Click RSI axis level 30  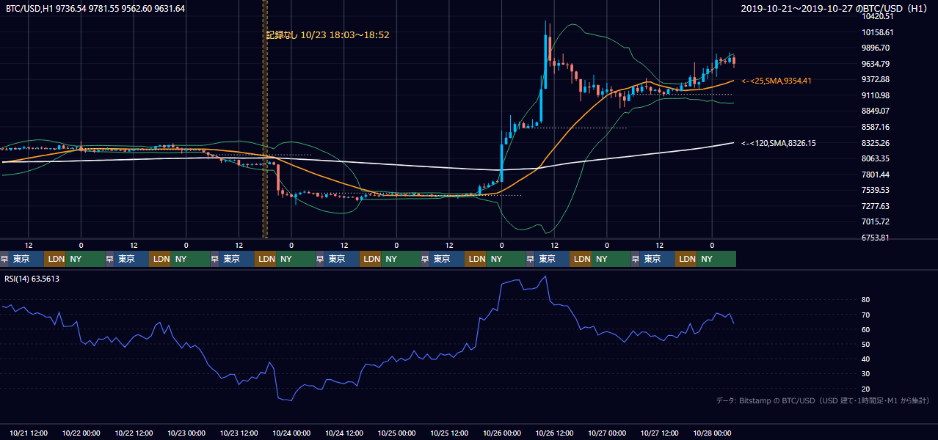866,373
